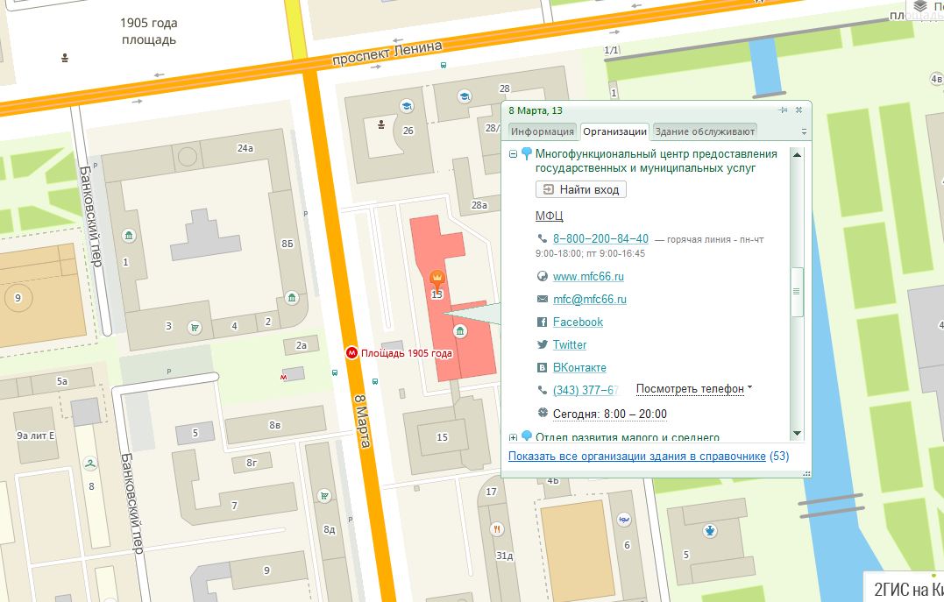Image resolution: width=944 pixels, height=602 pixels.
Task: Click building number 8г
Action: 251,463
